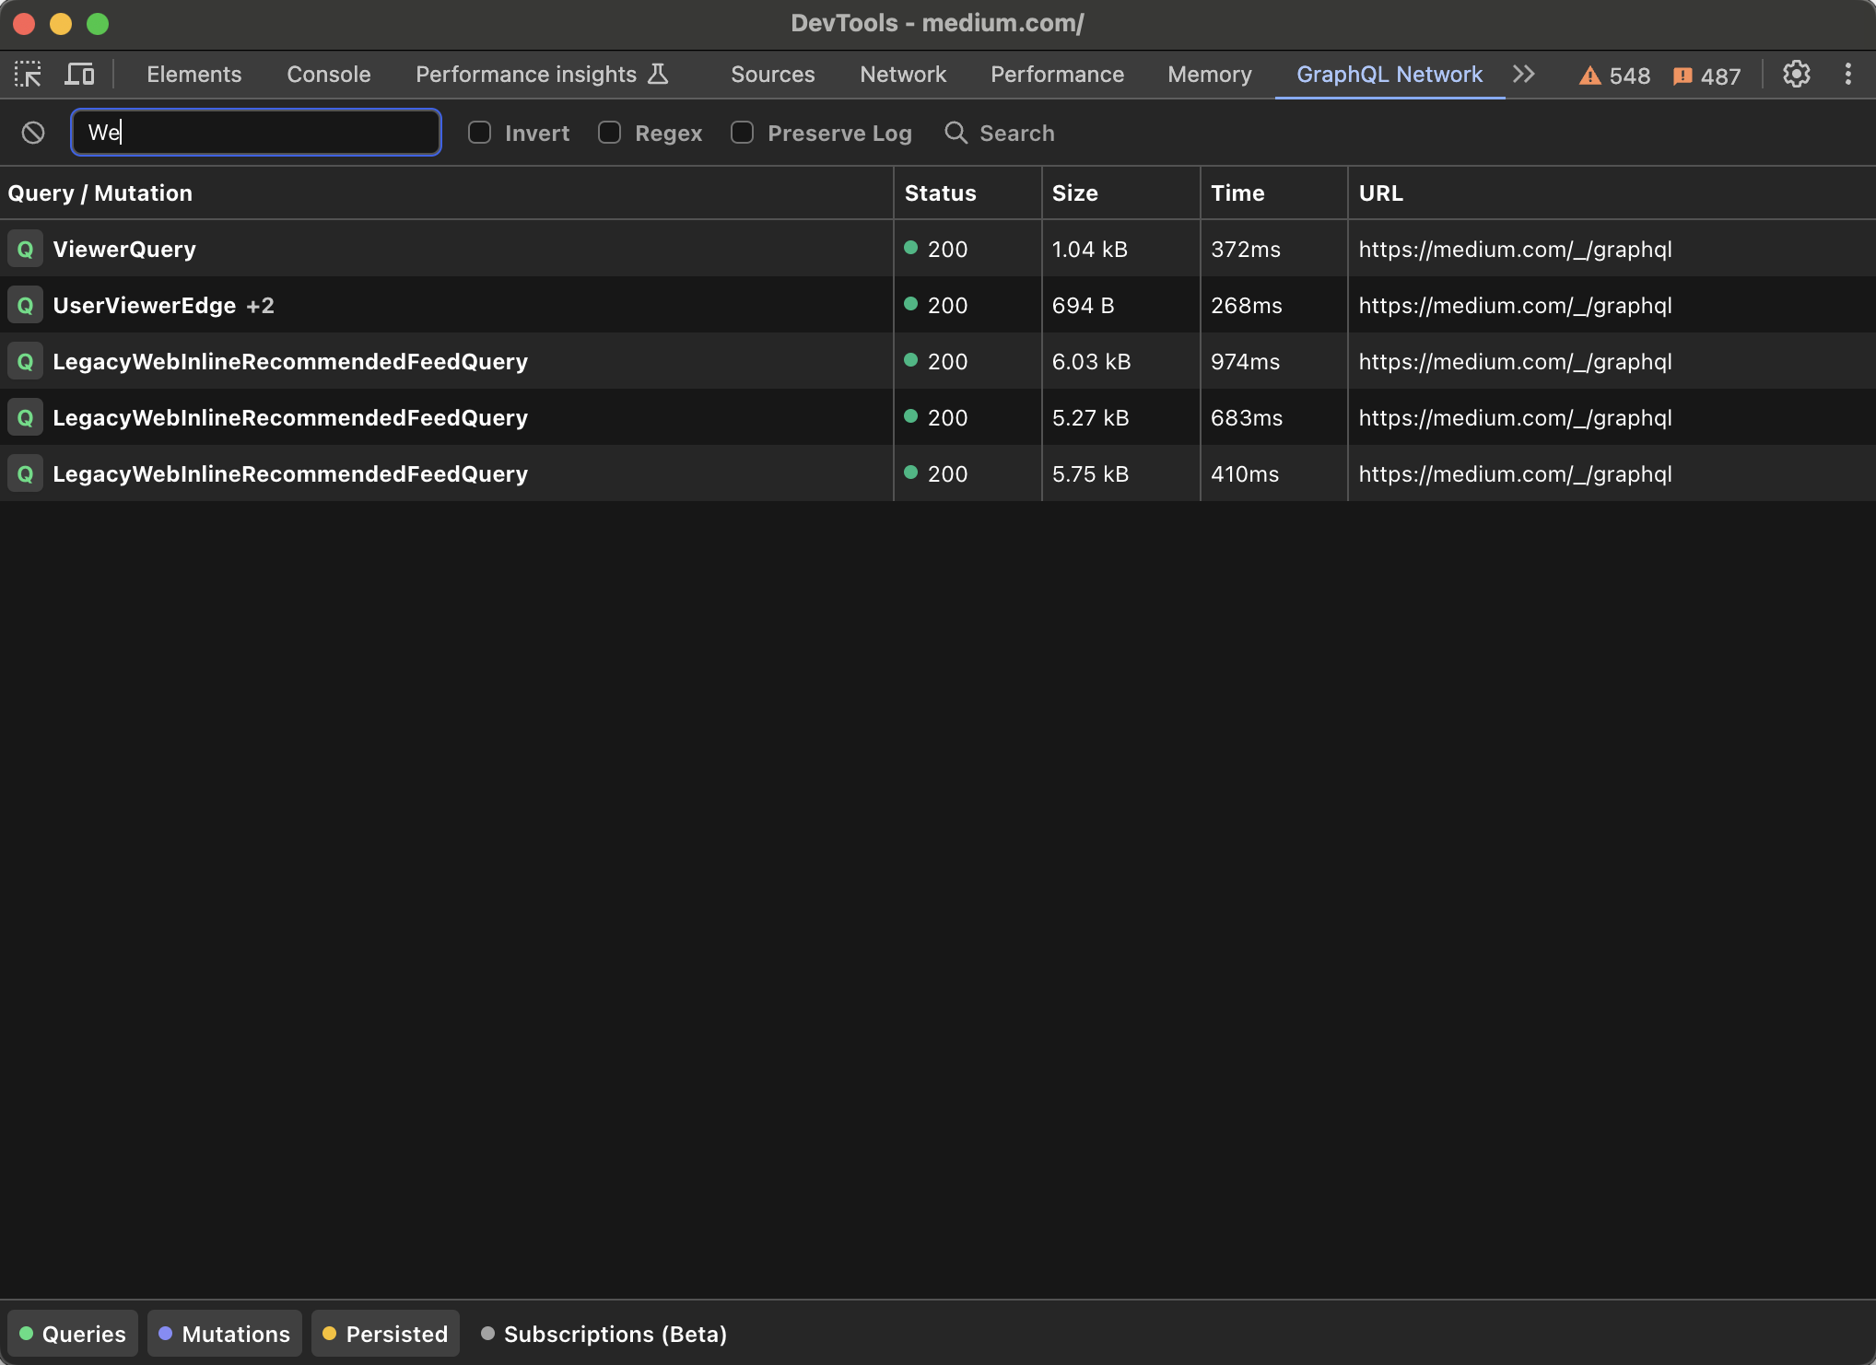This screenshot has height=1365, width=1876.
Task: Open DevTools settings gear
Action: coord(1796,75)
